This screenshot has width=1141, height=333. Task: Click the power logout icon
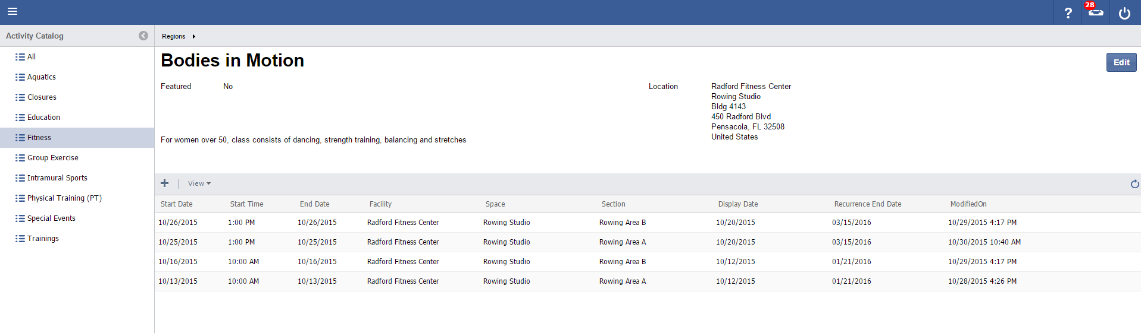(1124, 13)
